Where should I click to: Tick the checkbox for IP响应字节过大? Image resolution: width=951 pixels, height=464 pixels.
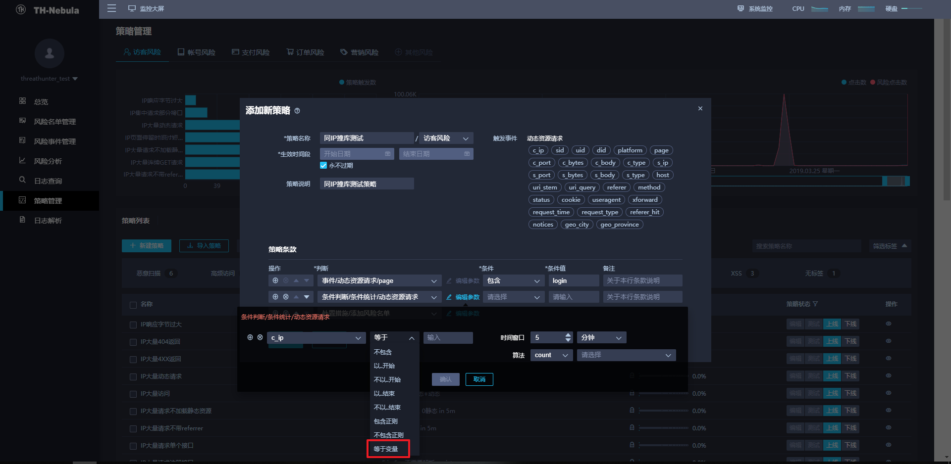[133, 325]
